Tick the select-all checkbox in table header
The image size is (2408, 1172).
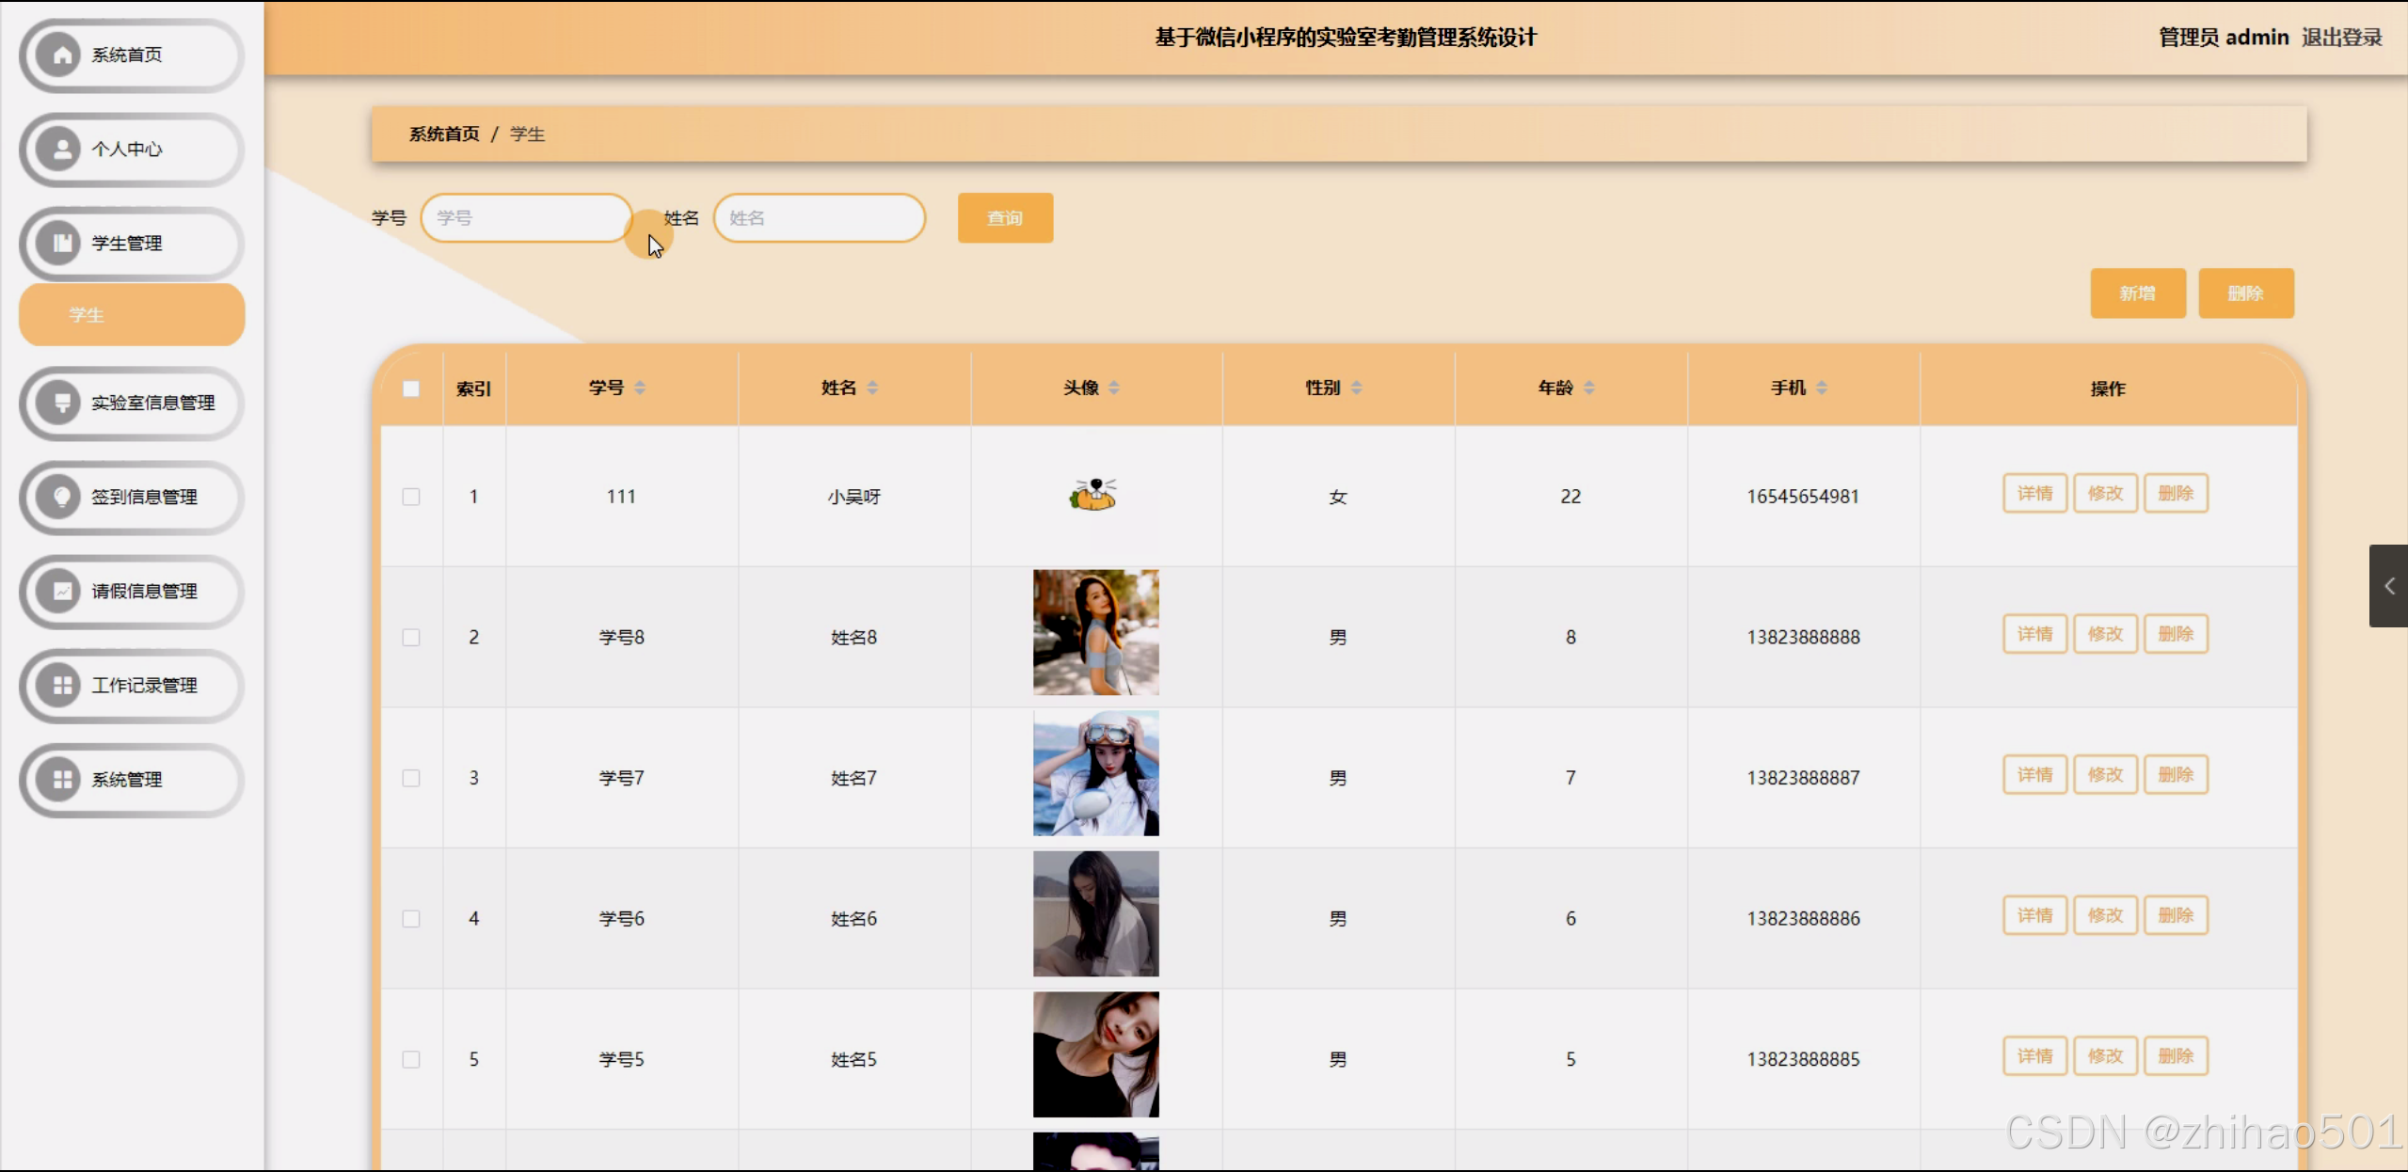411,388
